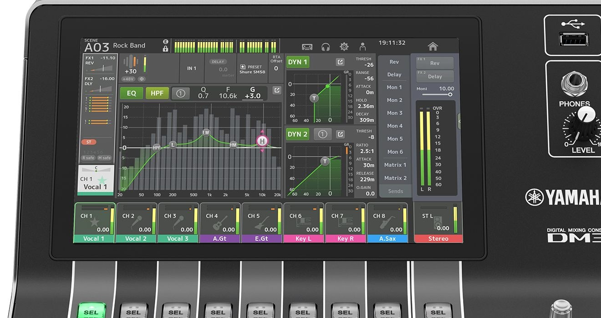Tap the user login person icon
This screenshot has width=601, height=318.
click(362, 46)
